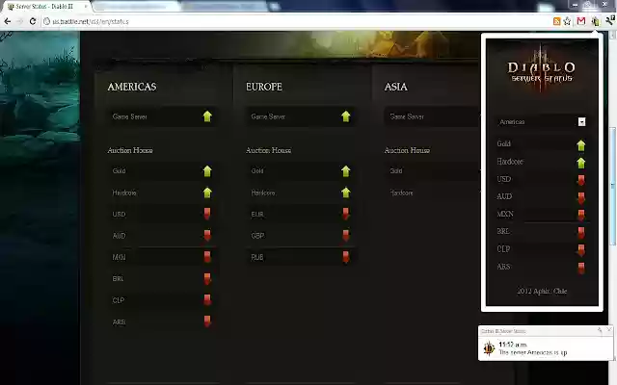
Task: Click Europe Gold auction green arrow
Action: [x=346, y=171]
